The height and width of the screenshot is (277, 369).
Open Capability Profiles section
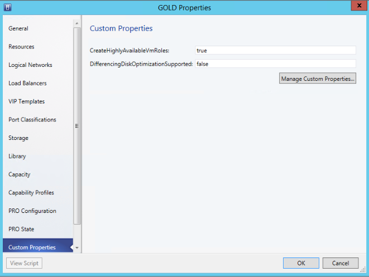(x=31, y=193)
